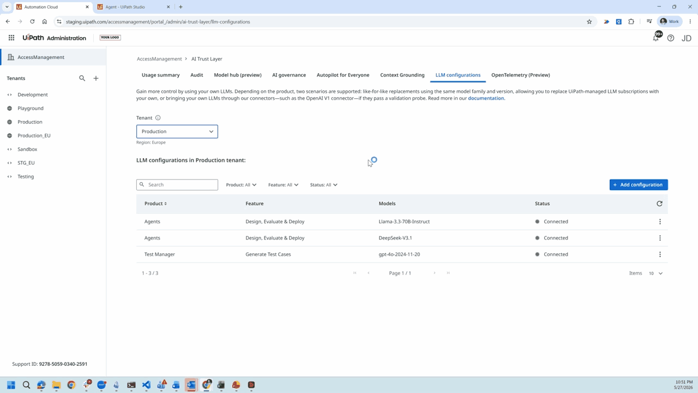Image resolution: width=698 pixels, height=393 pixels.
Task: Click the Add configuration button
Action: tap(639, 185)
